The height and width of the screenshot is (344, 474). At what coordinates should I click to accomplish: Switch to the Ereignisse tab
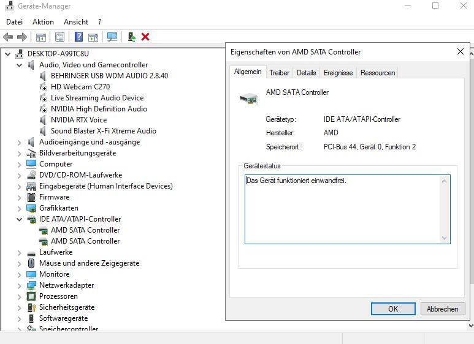(x=338, y=73)
